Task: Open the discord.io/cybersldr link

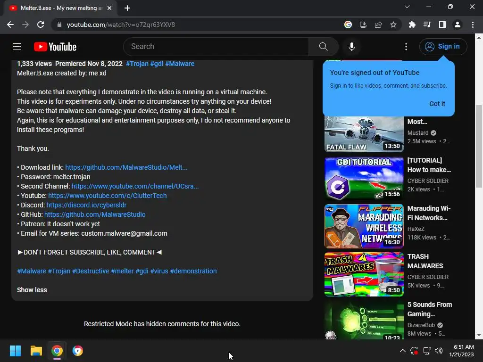Action: tap(86, 205)
